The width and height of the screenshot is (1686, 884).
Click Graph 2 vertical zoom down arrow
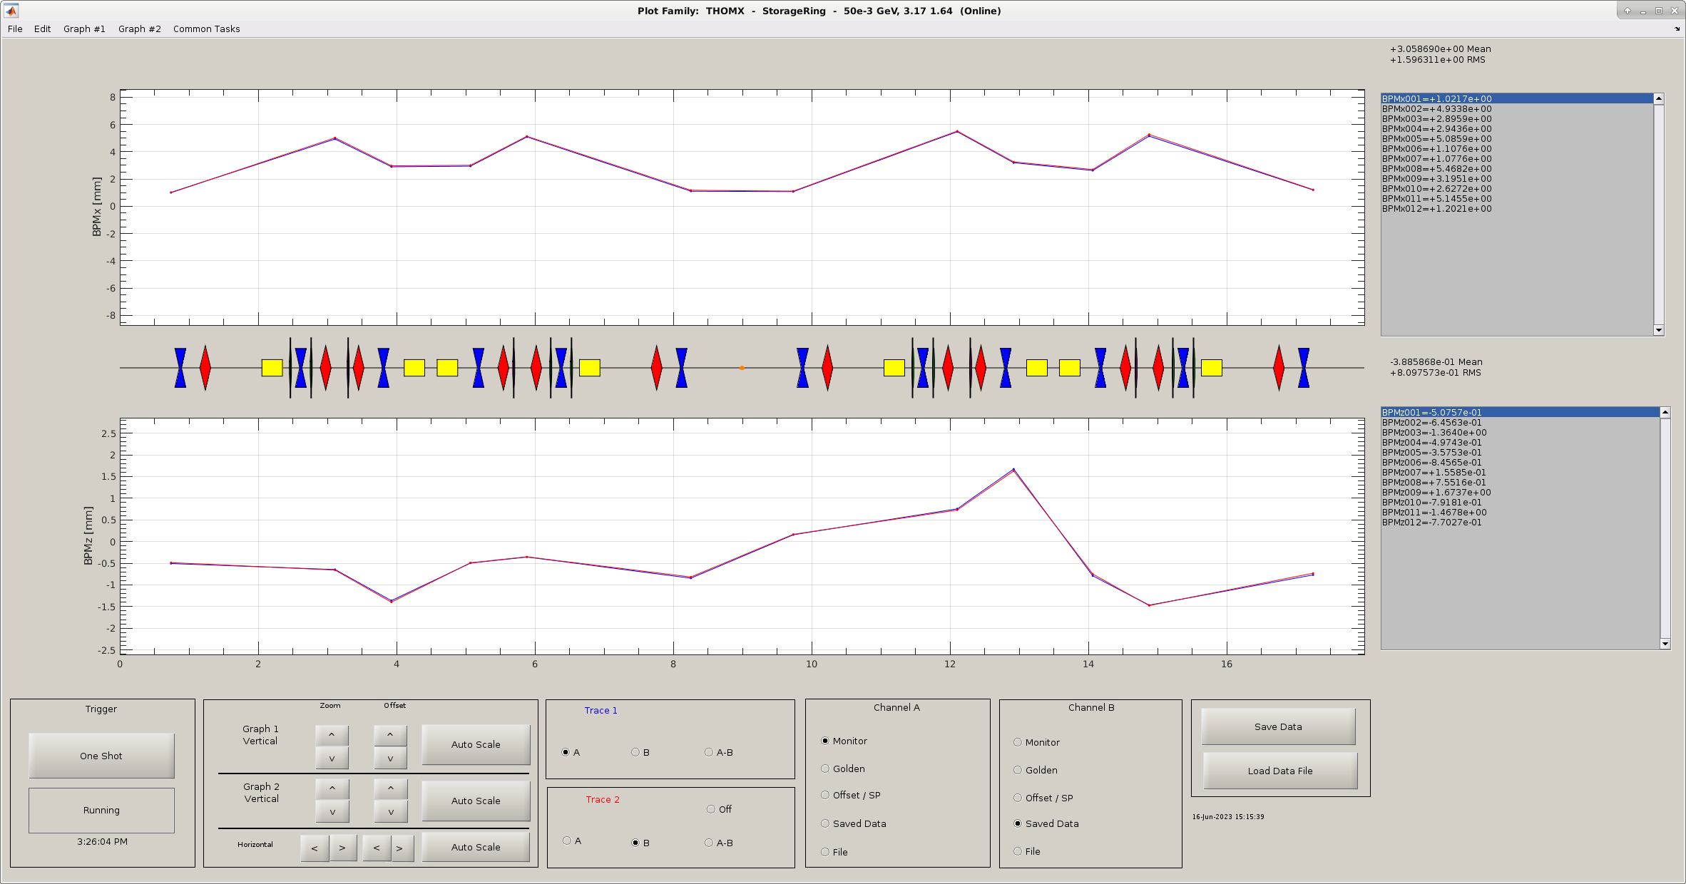pos(332,812)
